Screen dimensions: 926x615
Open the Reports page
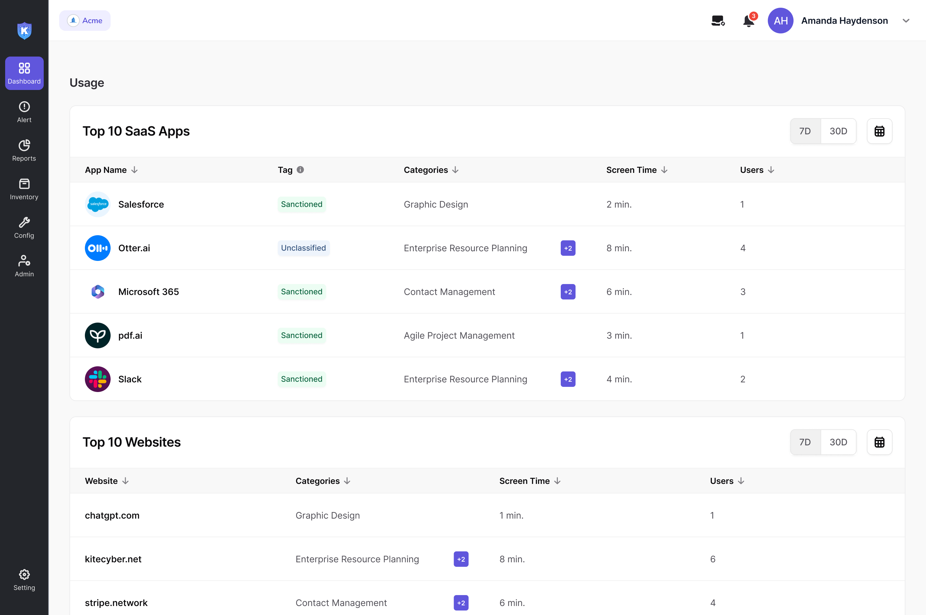24,151
